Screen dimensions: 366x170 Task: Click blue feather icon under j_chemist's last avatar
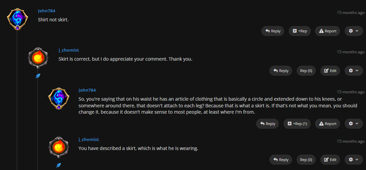click(x=59, y=165)
